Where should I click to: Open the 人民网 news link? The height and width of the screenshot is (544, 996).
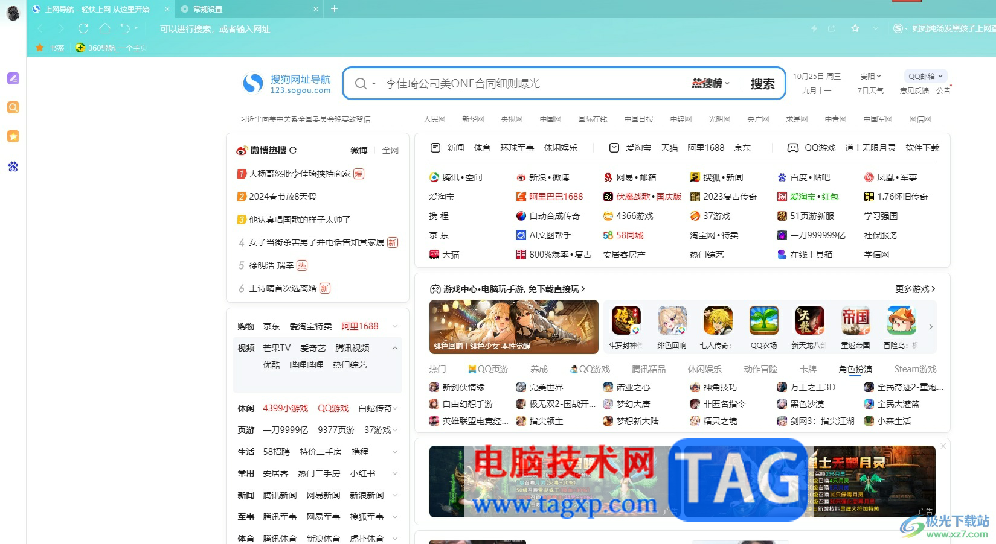(x=434, y=119)
